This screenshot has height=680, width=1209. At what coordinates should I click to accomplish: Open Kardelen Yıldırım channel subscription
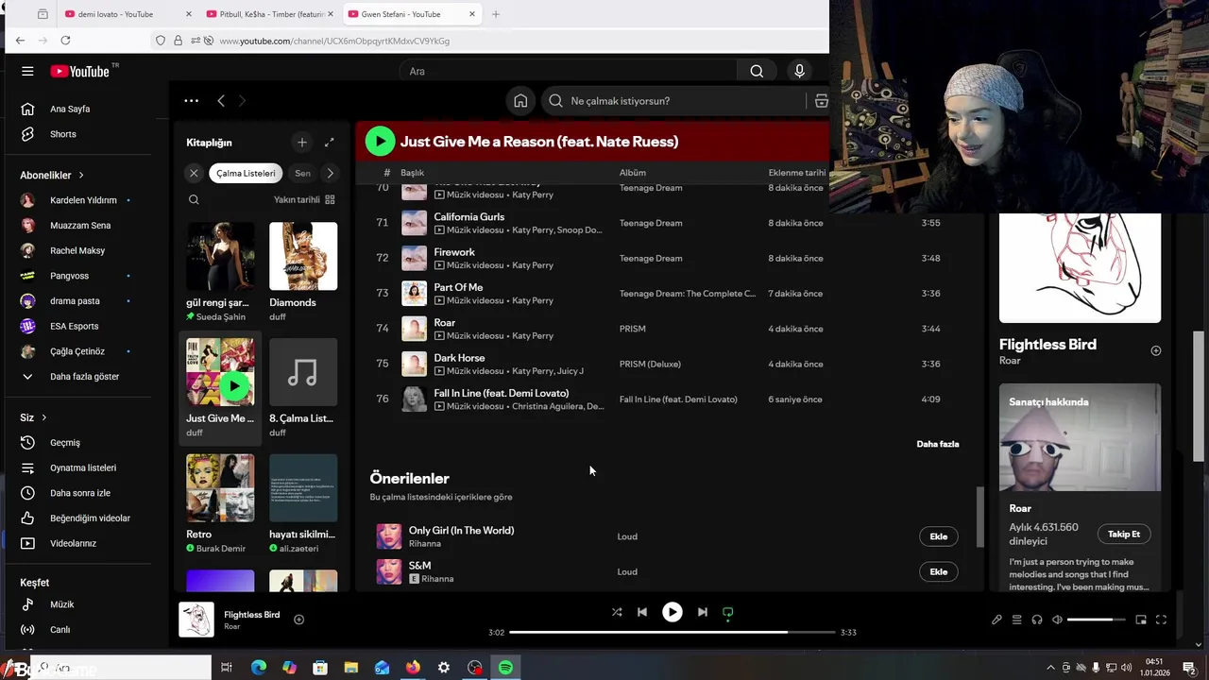click(x=85, y=200)
